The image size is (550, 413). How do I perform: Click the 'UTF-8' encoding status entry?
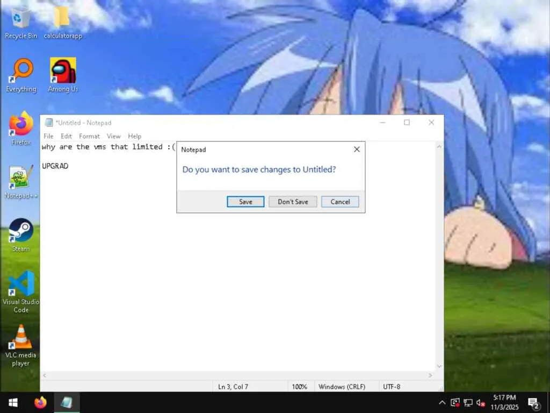click(392, 387)
